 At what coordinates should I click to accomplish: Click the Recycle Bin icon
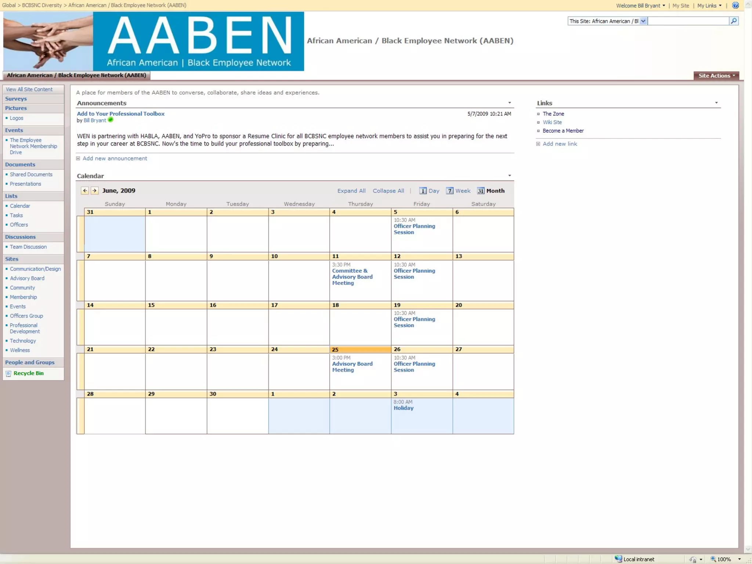coord(8,373)
